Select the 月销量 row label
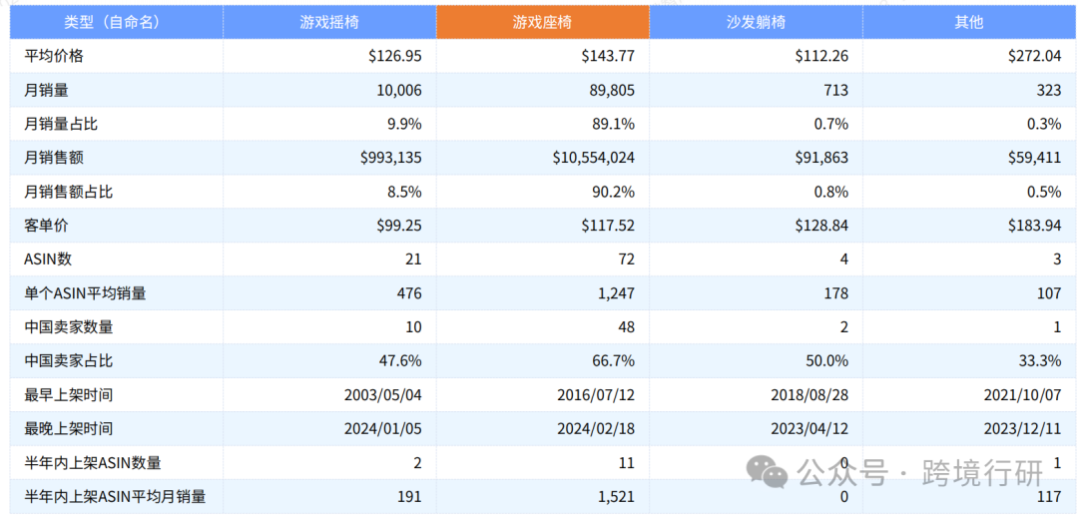 pos(46,91)
